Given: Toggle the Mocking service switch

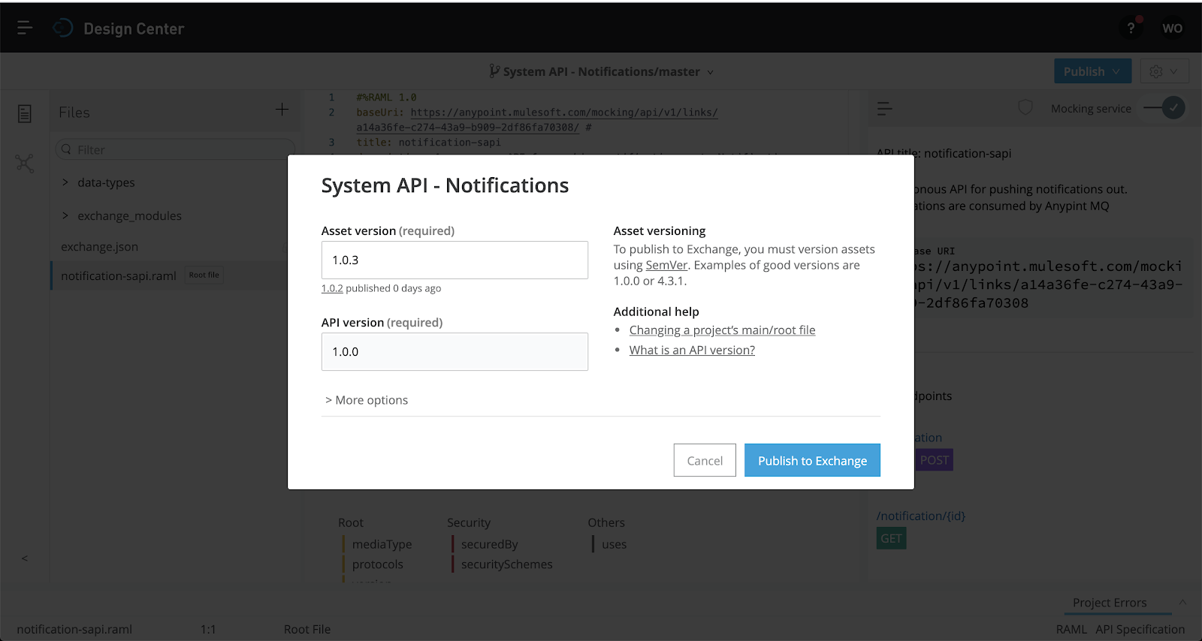Looking at the screenshot, I should 1164,108.
